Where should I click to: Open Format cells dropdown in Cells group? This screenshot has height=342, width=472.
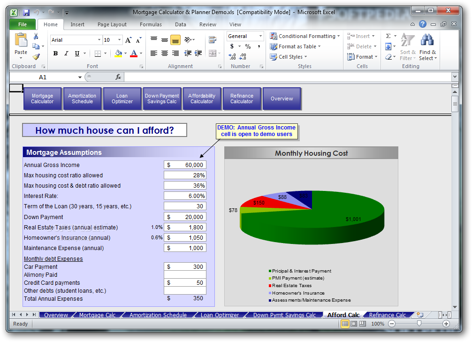coord(362,57)
